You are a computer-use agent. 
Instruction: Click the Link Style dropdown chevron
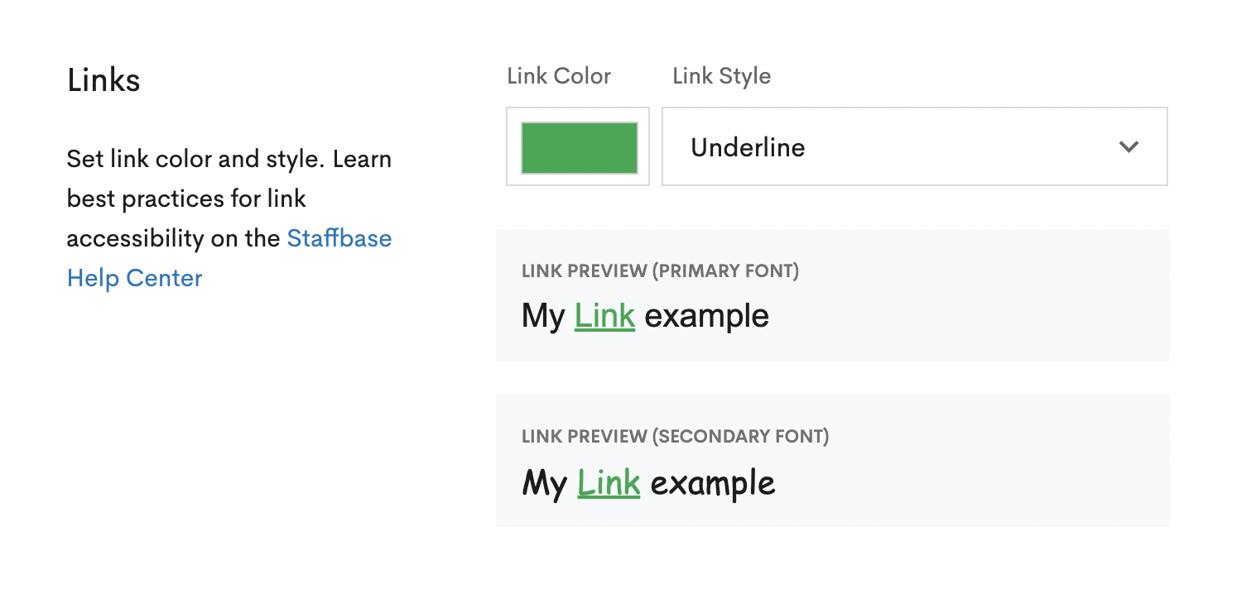[x=1129, y=147]
